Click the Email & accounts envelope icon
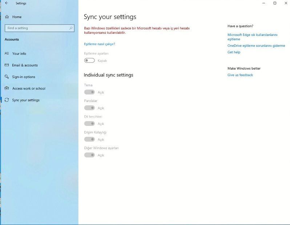Viewport: 290px width, 225px height. coord(7,65)
